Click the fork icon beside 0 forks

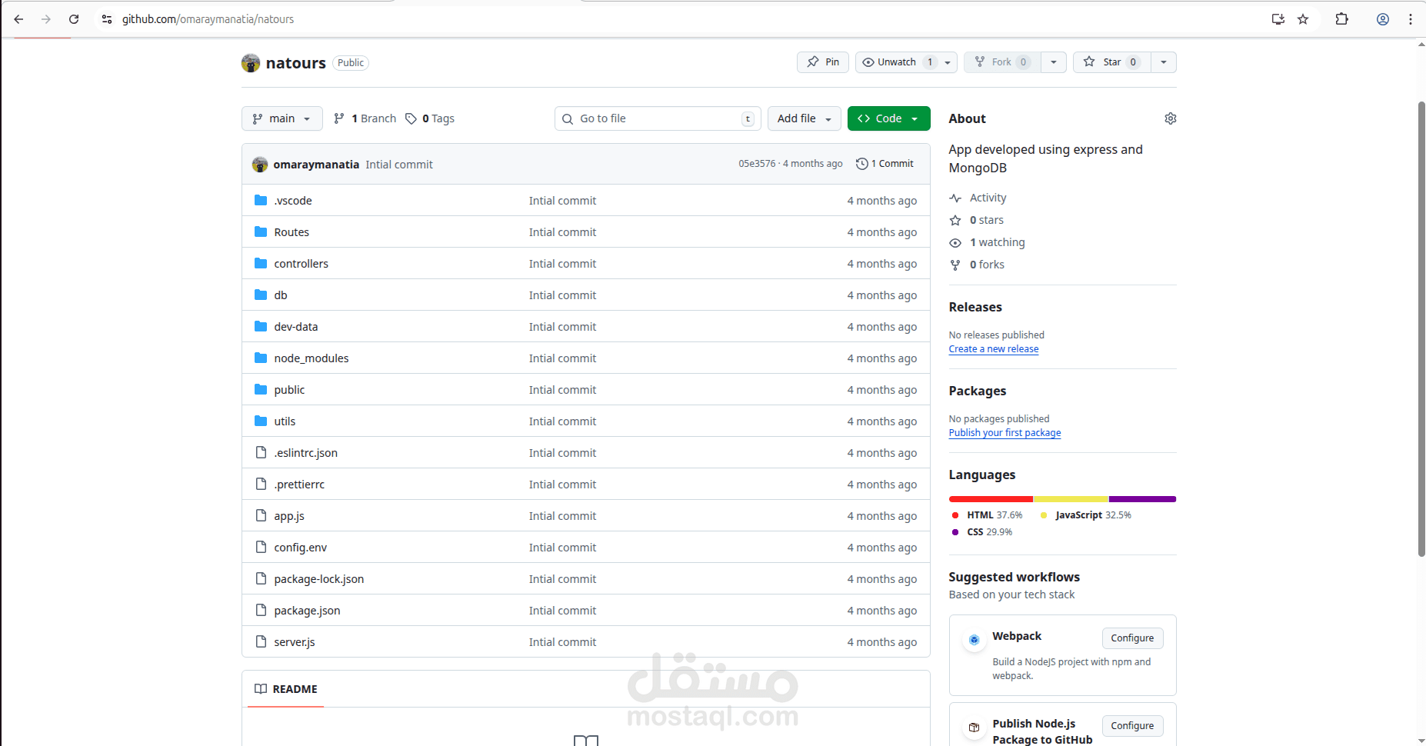[x=955, y=265]
